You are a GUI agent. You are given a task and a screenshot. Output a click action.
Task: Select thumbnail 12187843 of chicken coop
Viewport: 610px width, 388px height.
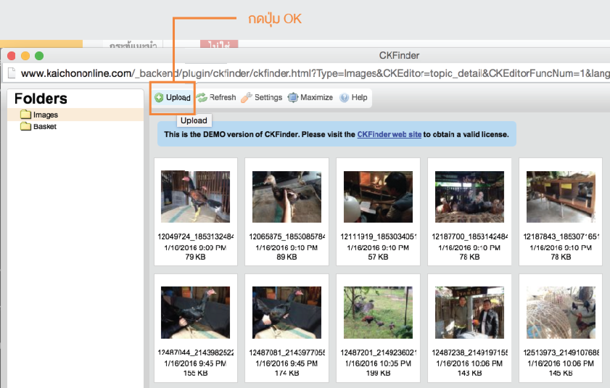(561, 197)
